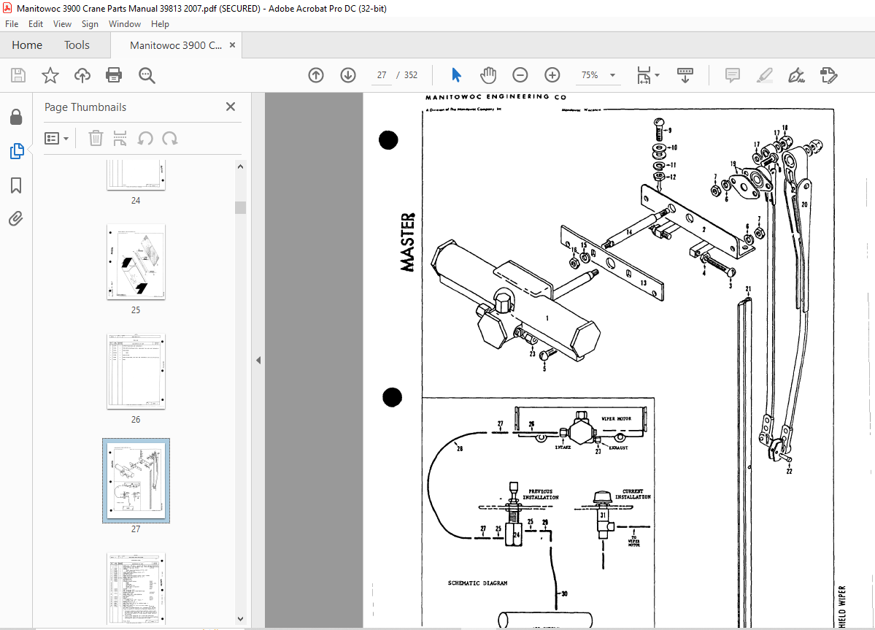This screenshot has height=630, width=875.
Task: Select the arrow selection tool
Action: click(x=456, y=74)
